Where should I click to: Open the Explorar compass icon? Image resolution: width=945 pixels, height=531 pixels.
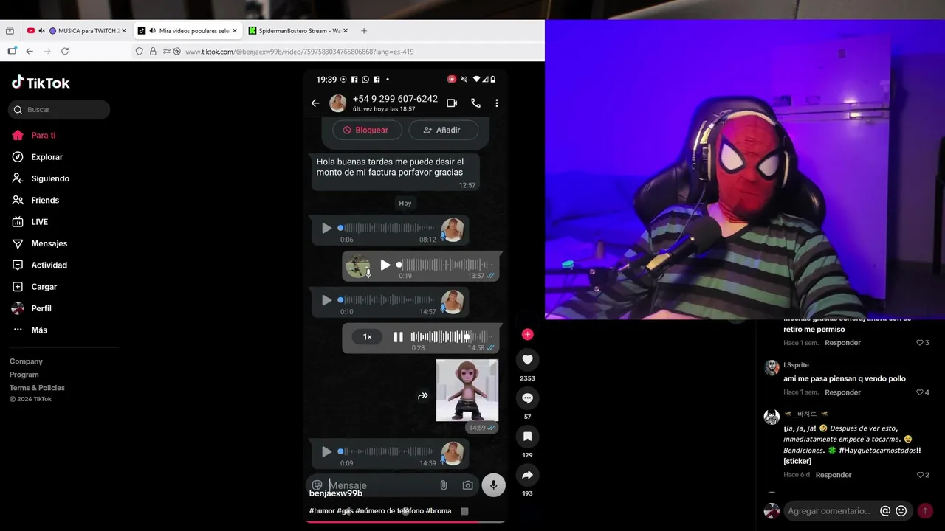(x=18, y=157)
